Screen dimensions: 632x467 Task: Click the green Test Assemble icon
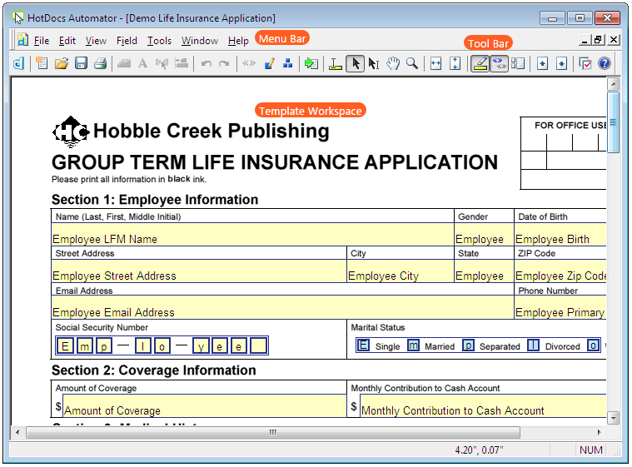click(311, 63)
